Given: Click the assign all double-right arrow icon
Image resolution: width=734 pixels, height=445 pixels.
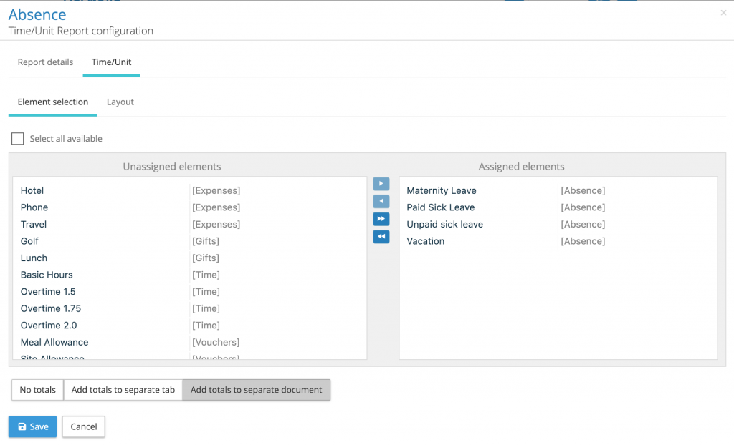Looking at the screenshot, I should [x=381, y=219].
